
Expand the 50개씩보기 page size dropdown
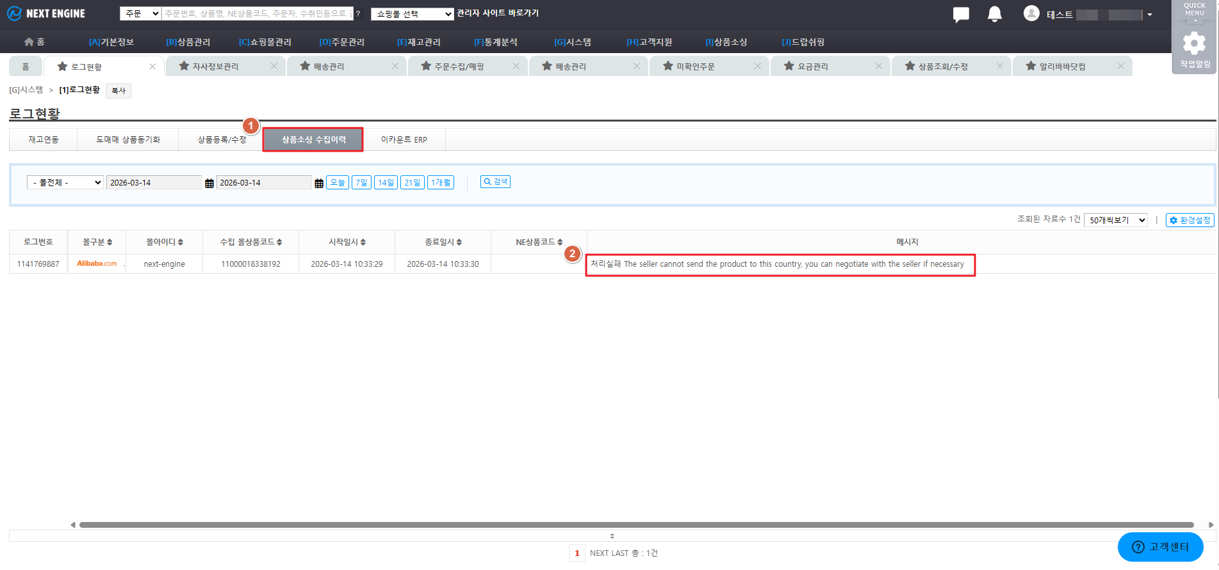pyautogui.click(x=1115, y=220)
